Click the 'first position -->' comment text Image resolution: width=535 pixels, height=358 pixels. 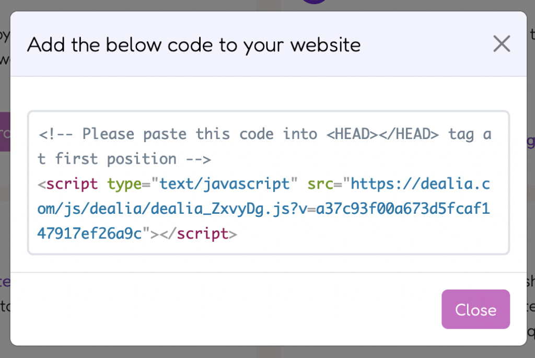point(133,159)
